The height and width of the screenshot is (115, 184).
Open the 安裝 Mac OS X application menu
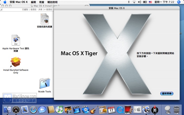click(x=19, y=2)
